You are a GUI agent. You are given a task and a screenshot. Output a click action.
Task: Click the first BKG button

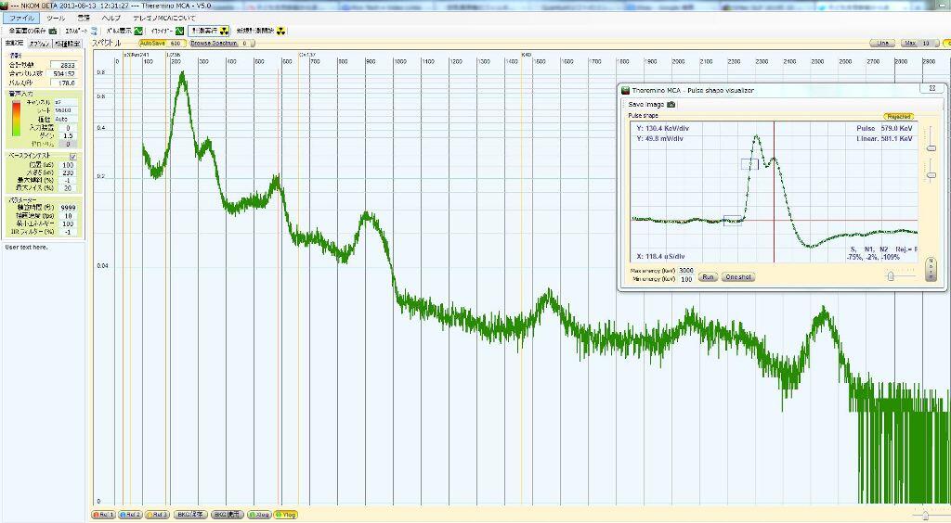click(x=190, y=515)
